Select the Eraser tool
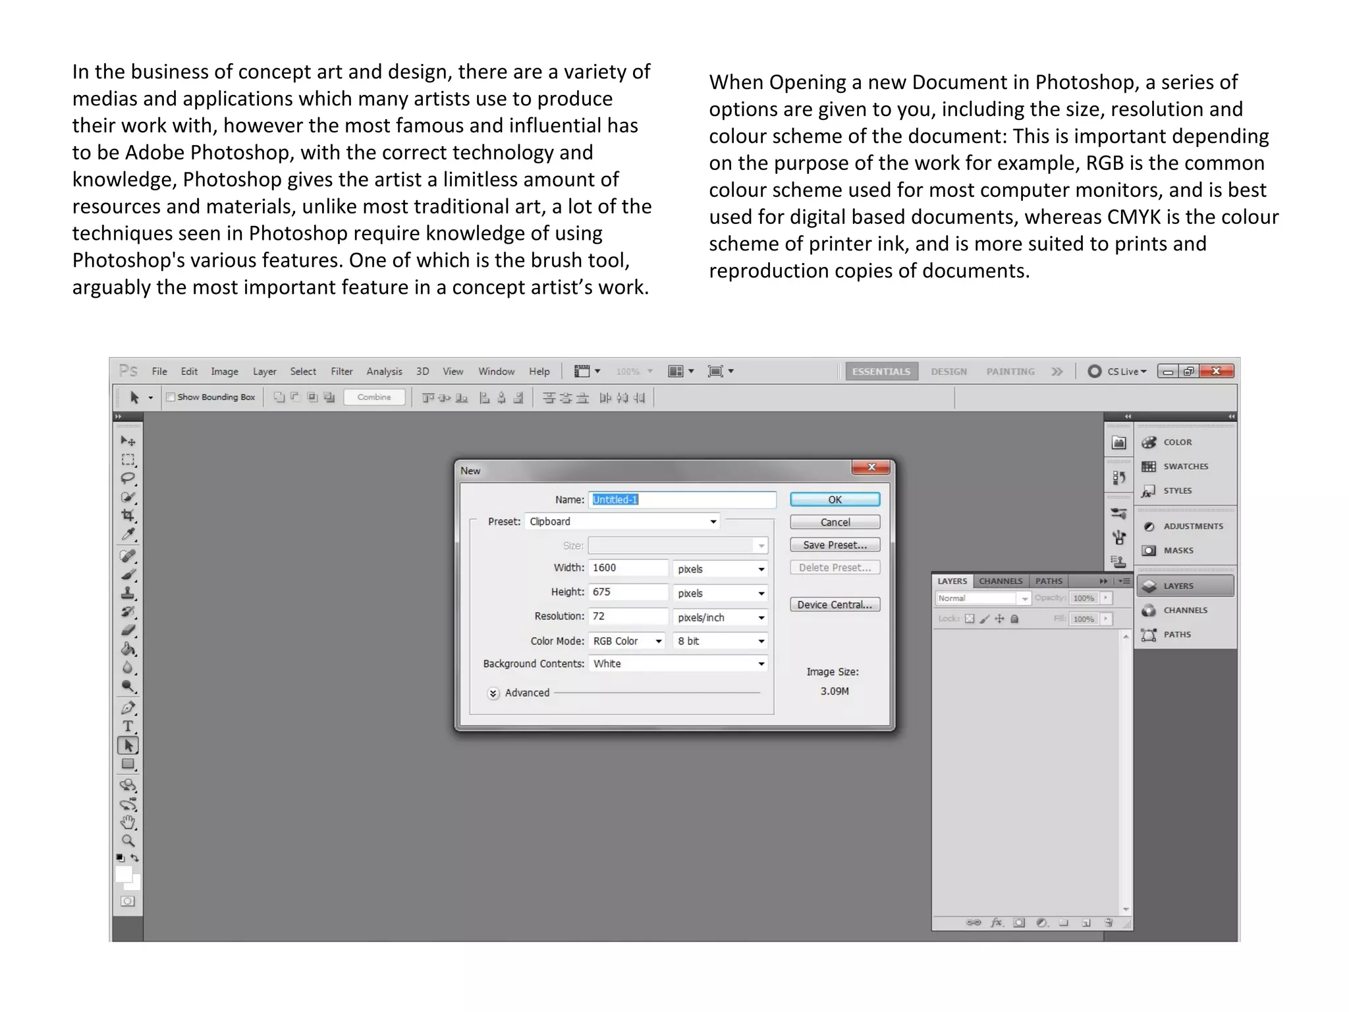This screenshot has height=1012, width=1349. [x=128, y=630]
